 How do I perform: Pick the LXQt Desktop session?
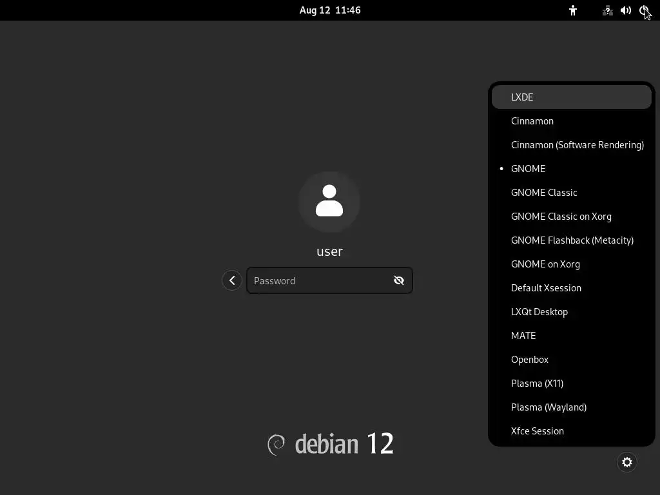571,312
